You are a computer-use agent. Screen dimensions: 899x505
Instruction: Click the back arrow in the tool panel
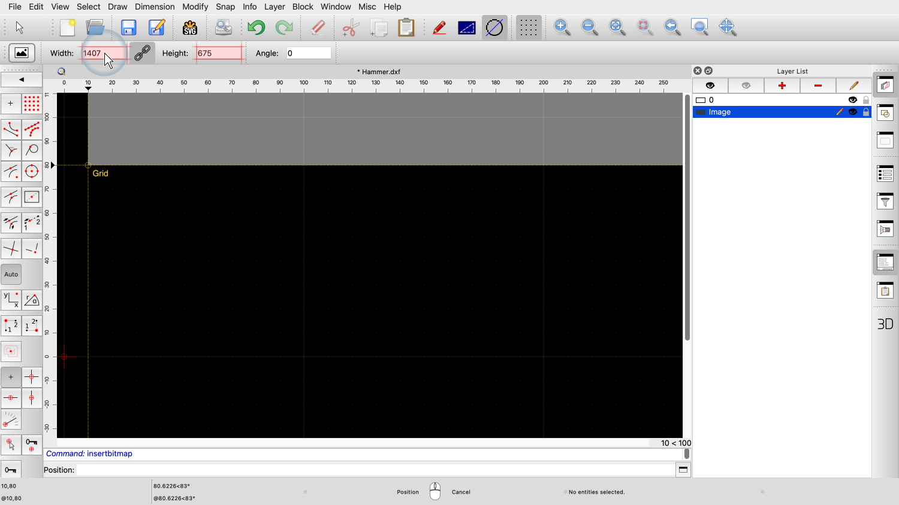(x=22, y=80)
